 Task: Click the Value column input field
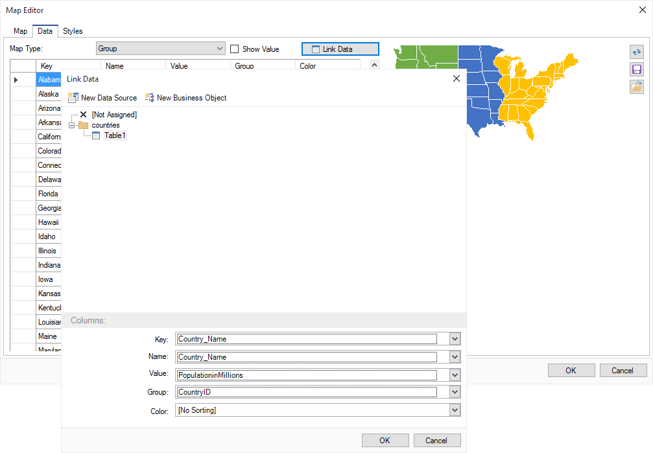306,375
